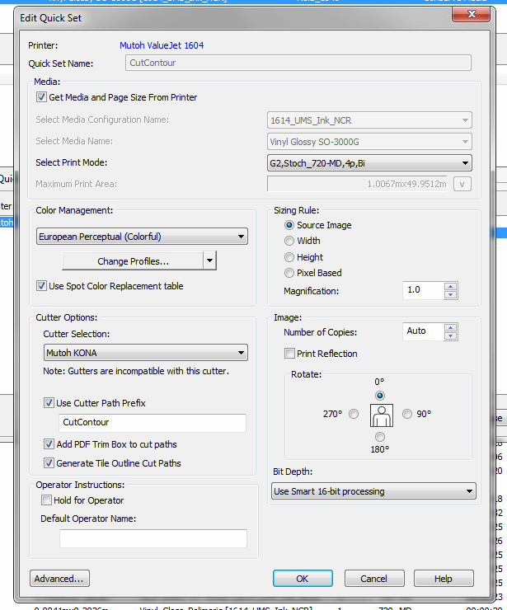Select the 180° rotation option
The height and width of the screenshot is (610, 507).
[x=380, y=437]
